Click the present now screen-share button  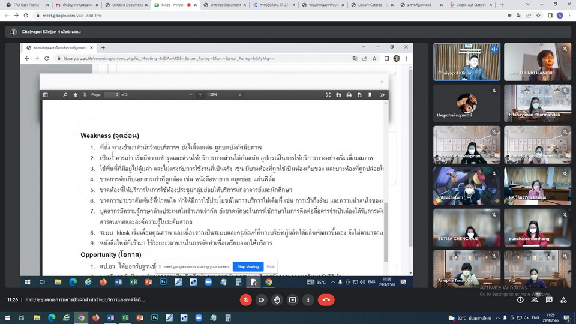pos(292,300)
